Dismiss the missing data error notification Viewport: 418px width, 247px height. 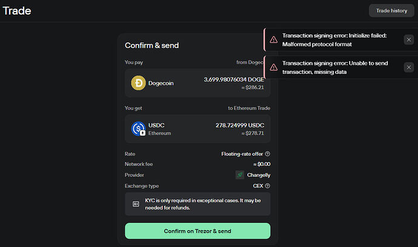tap(408, 67)
